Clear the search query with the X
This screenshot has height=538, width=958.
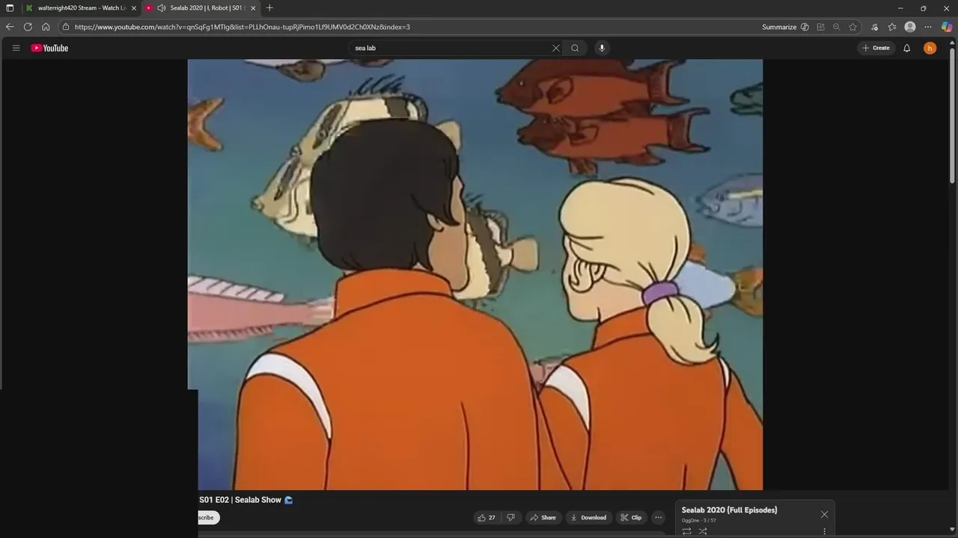click(556, 48)
